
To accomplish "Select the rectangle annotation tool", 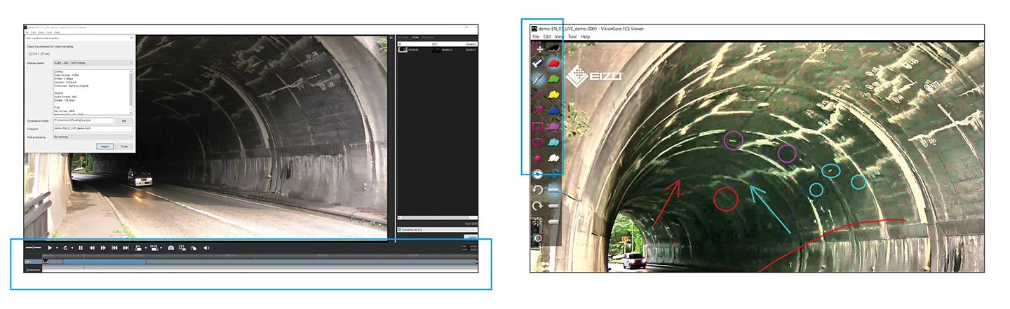I will [538, 127].
